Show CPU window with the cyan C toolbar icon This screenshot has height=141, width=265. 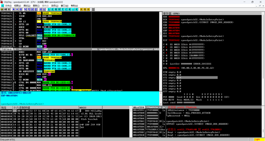pyautogui.click(x=66, y=9)
